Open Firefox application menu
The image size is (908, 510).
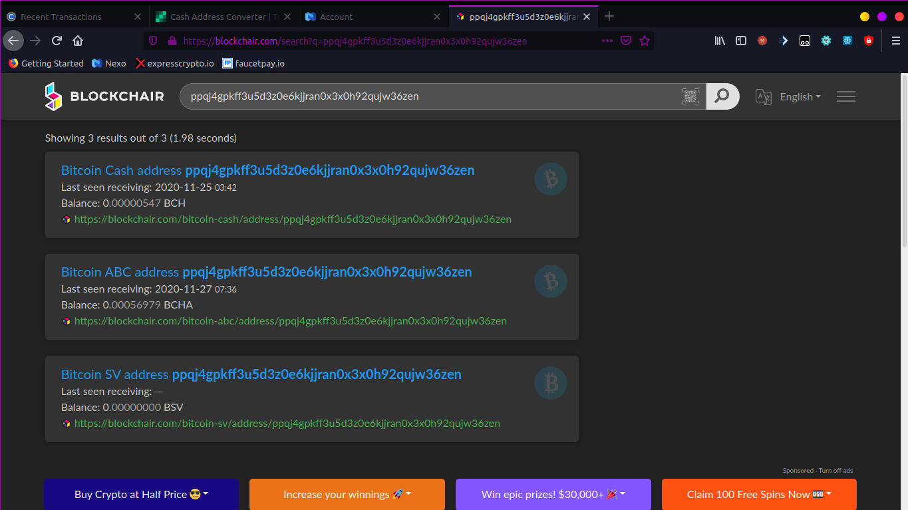(895, 41)
